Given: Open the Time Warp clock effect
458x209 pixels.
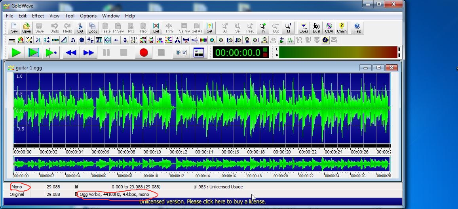Looking at the screenshot, I should tap(325, 40).
